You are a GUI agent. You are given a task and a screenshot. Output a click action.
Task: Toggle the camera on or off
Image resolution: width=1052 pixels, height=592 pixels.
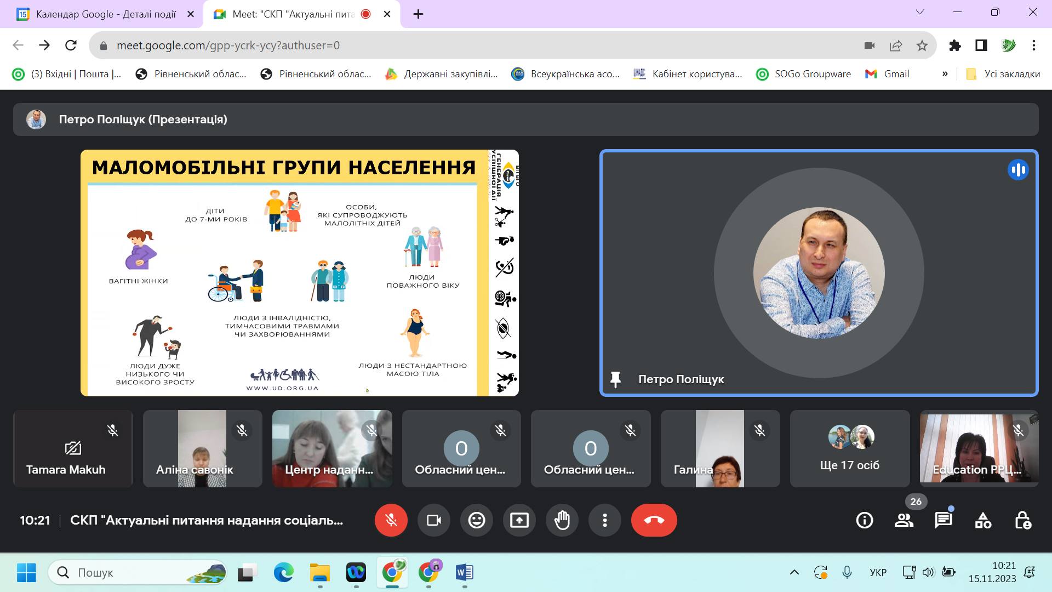tap(433, 520)
